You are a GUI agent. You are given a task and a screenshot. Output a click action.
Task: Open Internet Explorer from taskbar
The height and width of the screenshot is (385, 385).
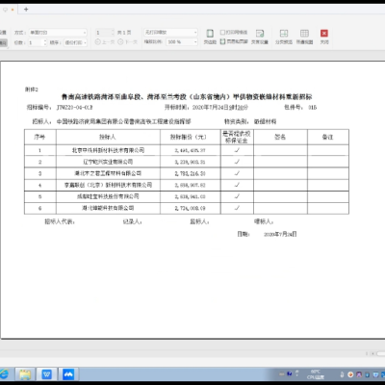pyautogui.click(x=4, y=374)
